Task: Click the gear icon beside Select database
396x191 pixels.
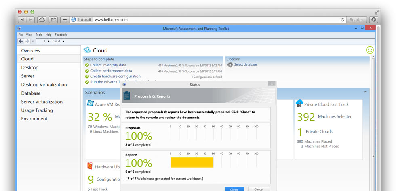Action: coord(230,65)
